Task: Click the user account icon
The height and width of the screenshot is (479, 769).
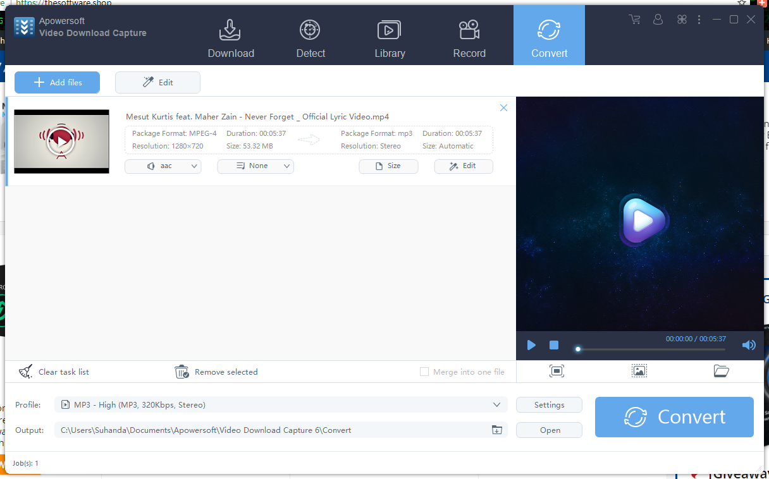Action: coord(658,19)
